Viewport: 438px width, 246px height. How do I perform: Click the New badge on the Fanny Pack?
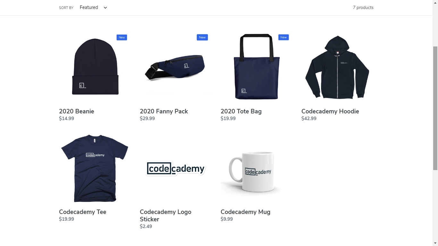tap(202, 37)
